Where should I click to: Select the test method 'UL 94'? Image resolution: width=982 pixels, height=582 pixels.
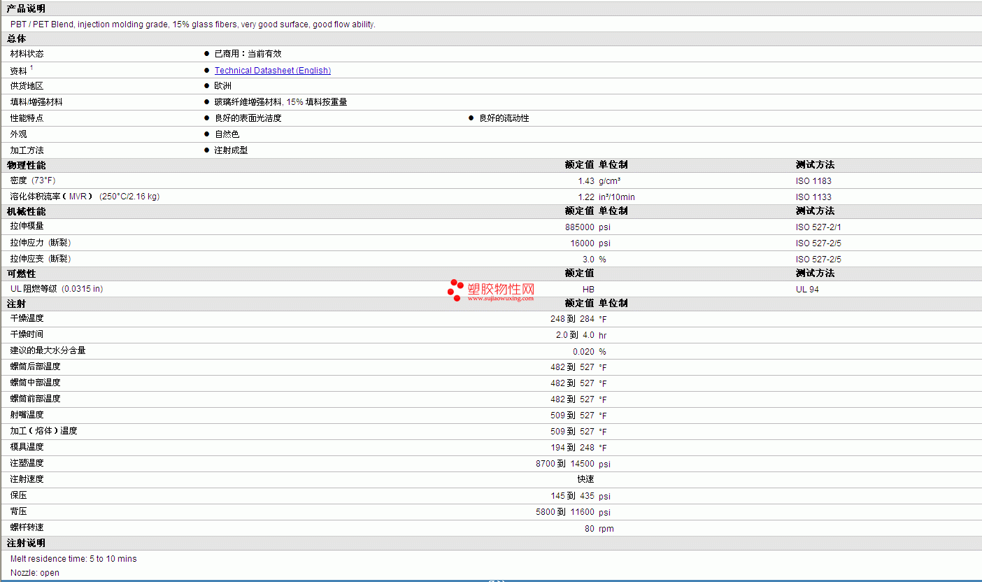pyautogui.click(x=807, y=290)
